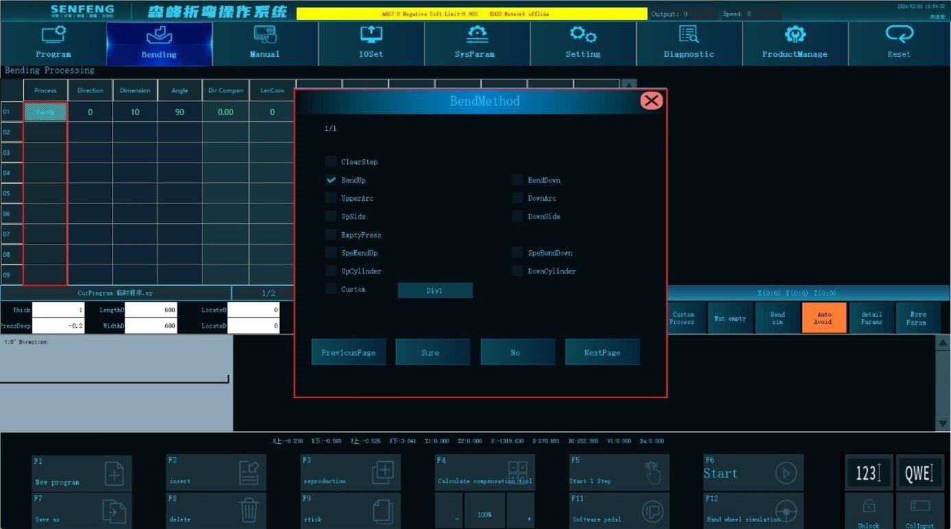
Task: Open the Diagnostic icon
Action: coord(688,35)
